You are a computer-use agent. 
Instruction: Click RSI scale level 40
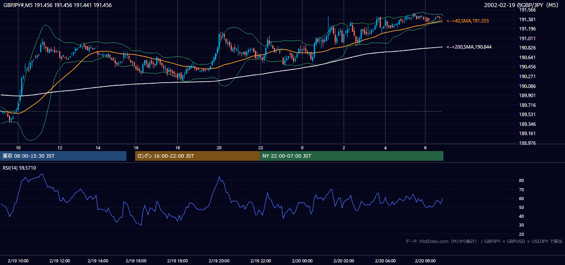point(522,216)
